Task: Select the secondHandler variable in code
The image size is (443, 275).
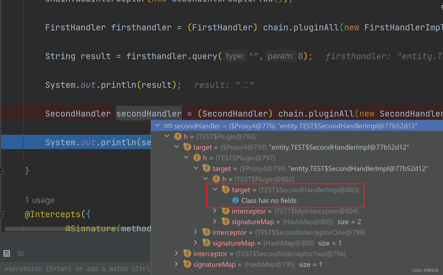Action: point(149,114)
